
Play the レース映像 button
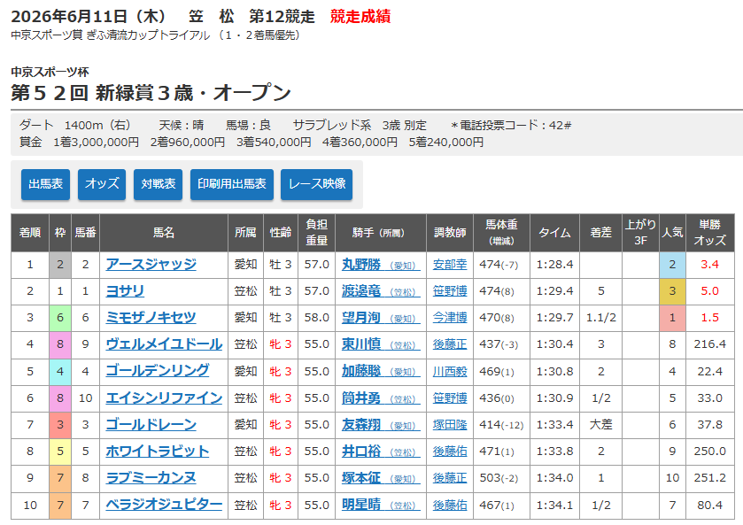[316, 184]
